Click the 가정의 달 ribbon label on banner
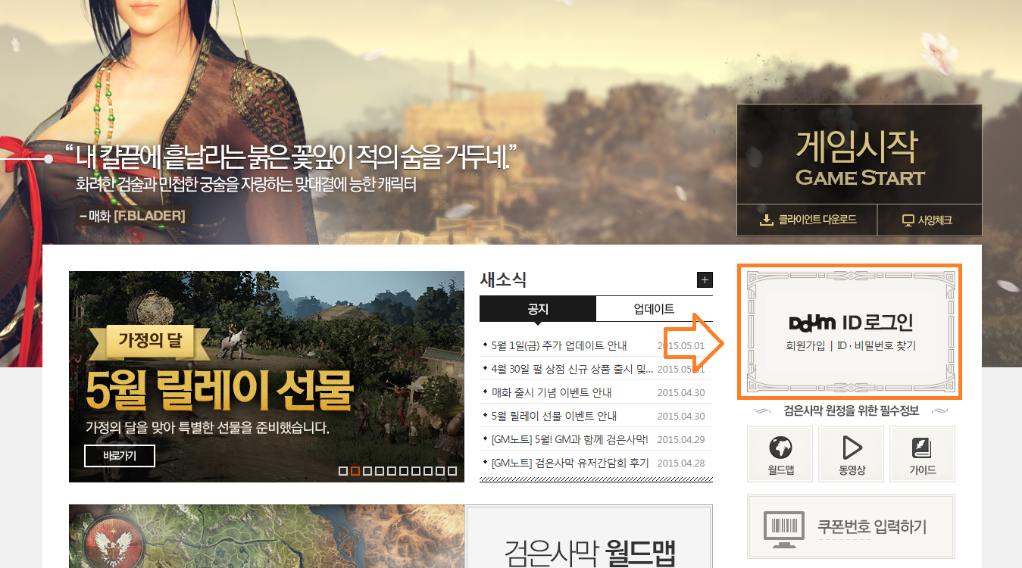 click(x=151, y=341)
